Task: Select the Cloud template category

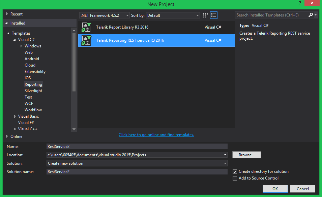Action: tap(30, 65)
